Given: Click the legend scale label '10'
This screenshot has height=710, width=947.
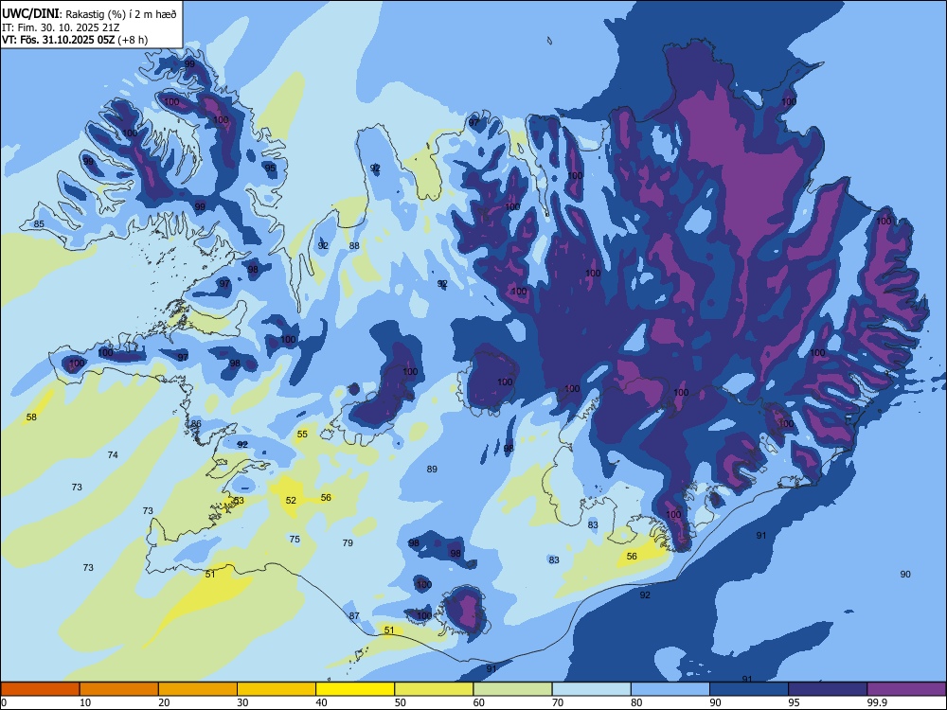Looking at the screenshot, I should click(85, 702).
